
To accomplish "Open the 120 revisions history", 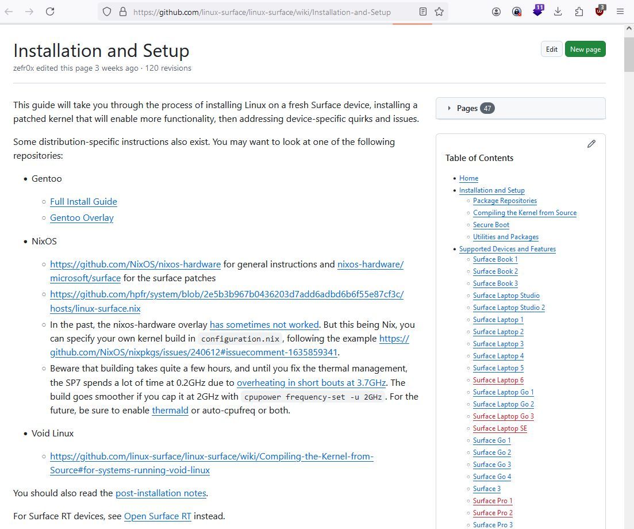I will point(168,68).
